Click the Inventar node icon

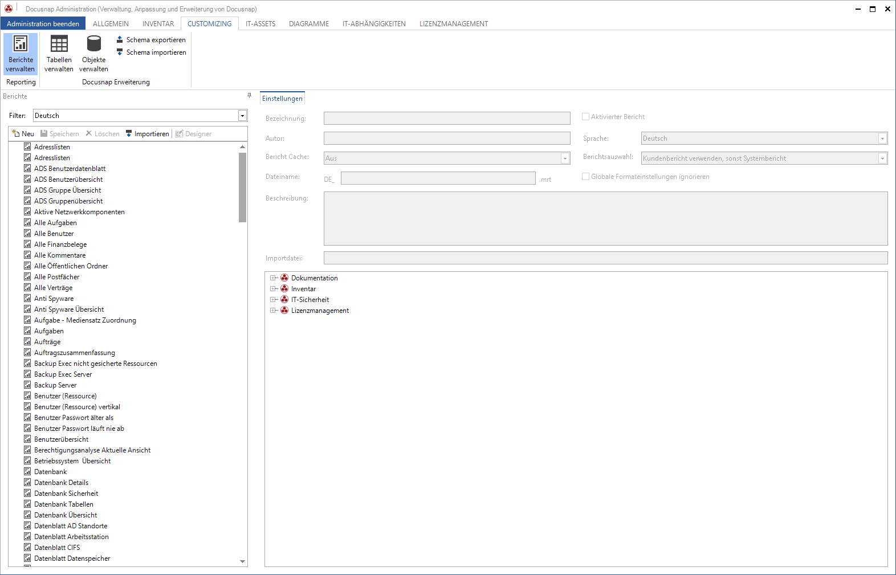pos(284,289)
